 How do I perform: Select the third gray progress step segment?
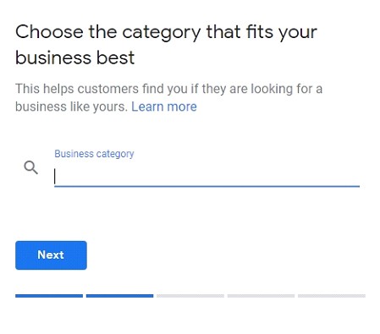click(x=190, y=296)
